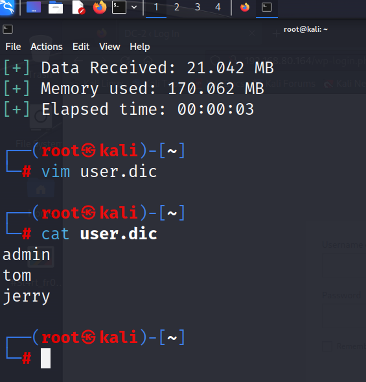Focus the Firefox window in taskbar
The image size is (366, 382).
[x=245, y=7]
